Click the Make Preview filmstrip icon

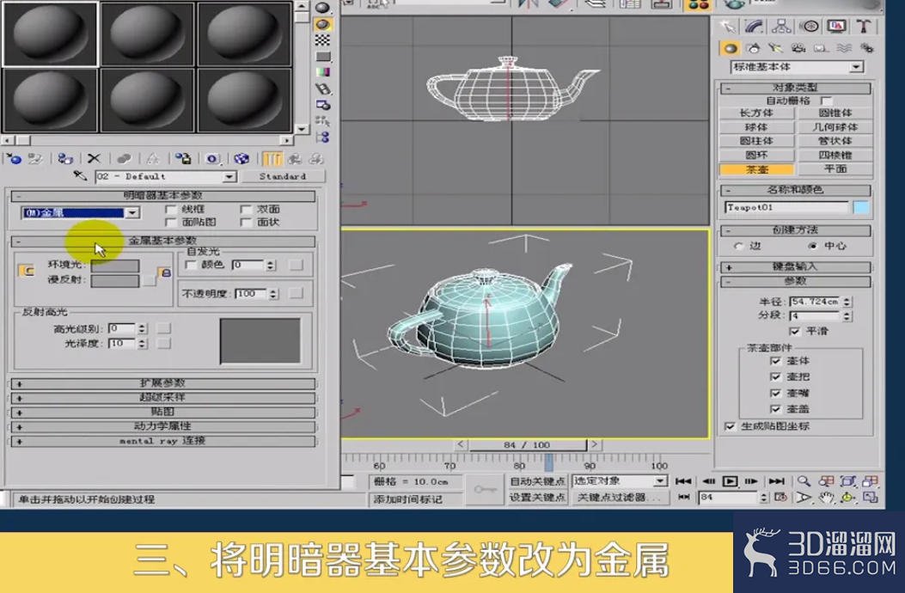pyautogui.click(x=322, y=89)
